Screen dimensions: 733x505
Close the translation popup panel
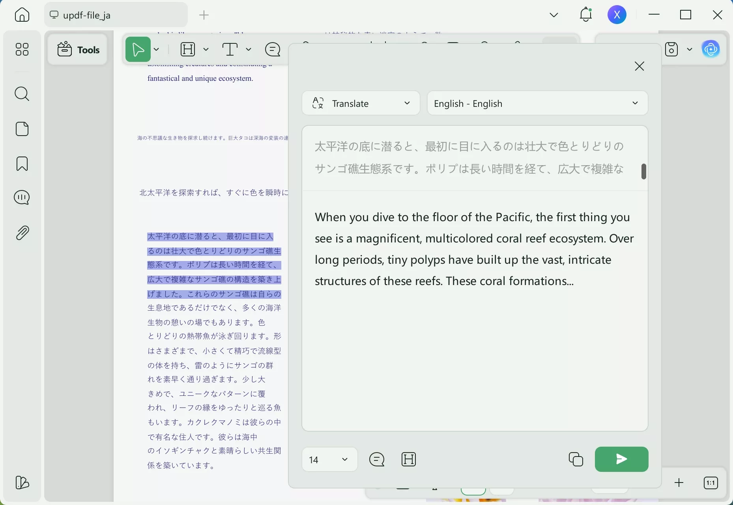point(640,66)
